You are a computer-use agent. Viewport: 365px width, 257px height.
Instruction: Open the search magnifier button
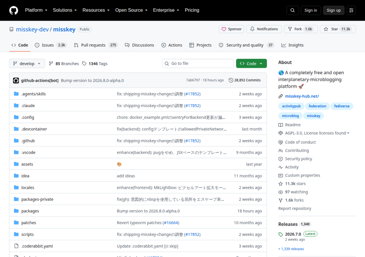pos(292,10)
